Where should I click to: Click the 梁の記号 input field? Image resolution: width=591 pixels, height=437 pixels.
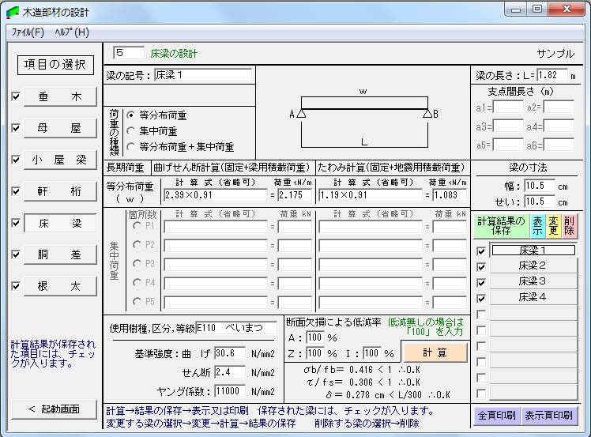click(x=203, y=76)
